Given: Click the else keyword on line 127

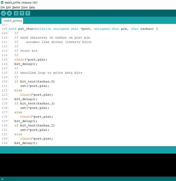Looking at the screenshot, I should coord(18,112).
